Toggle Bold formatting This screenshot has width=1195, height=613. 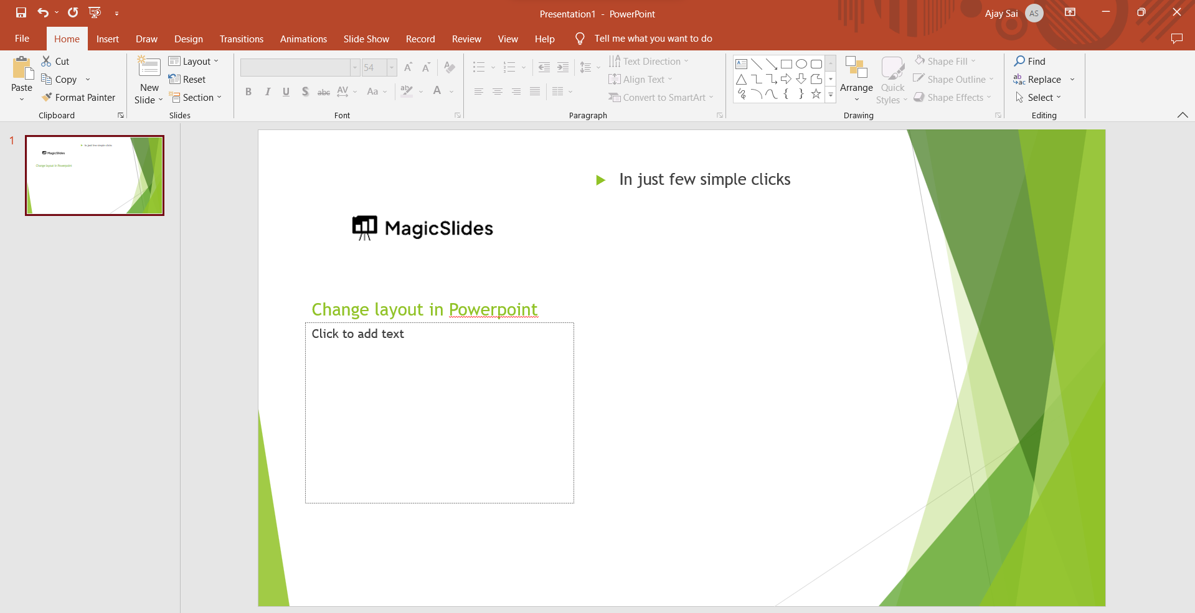pyautogui.click(x=248, y=91)
